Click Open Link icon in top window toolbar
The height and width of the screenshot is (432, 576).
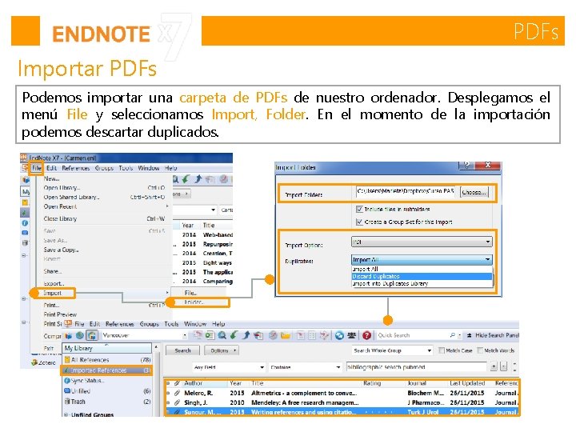[x=224, y=179]
